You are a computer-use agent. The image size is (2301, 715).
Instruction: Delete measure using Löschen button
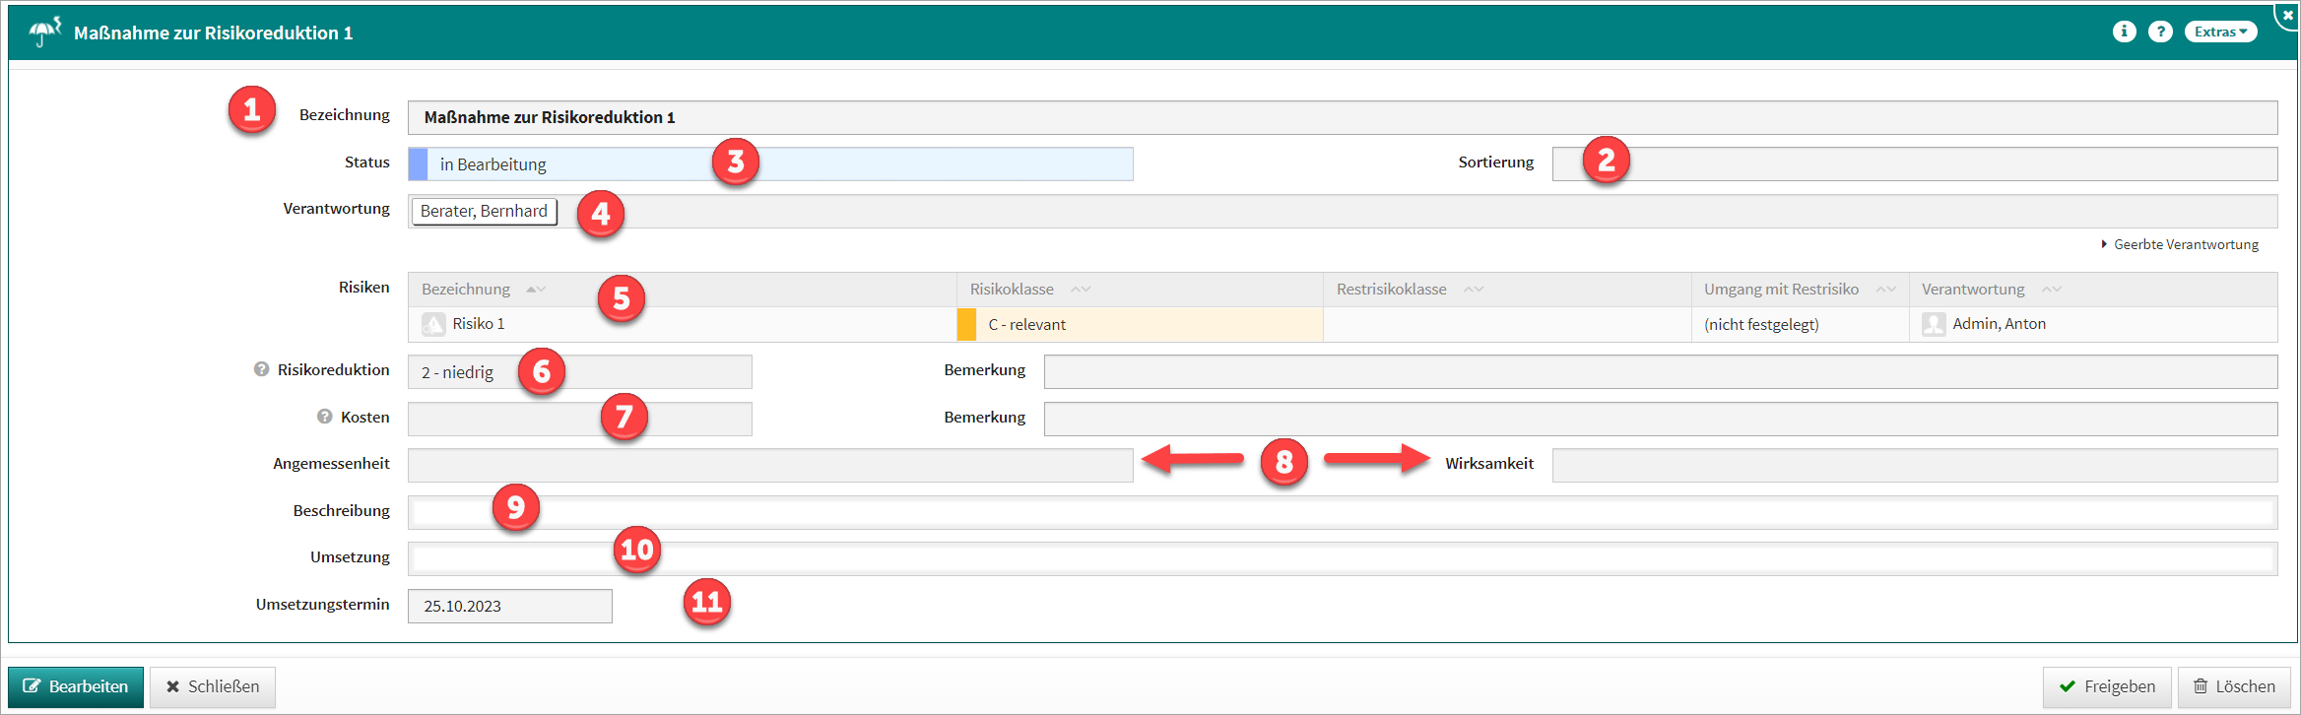2233,686
